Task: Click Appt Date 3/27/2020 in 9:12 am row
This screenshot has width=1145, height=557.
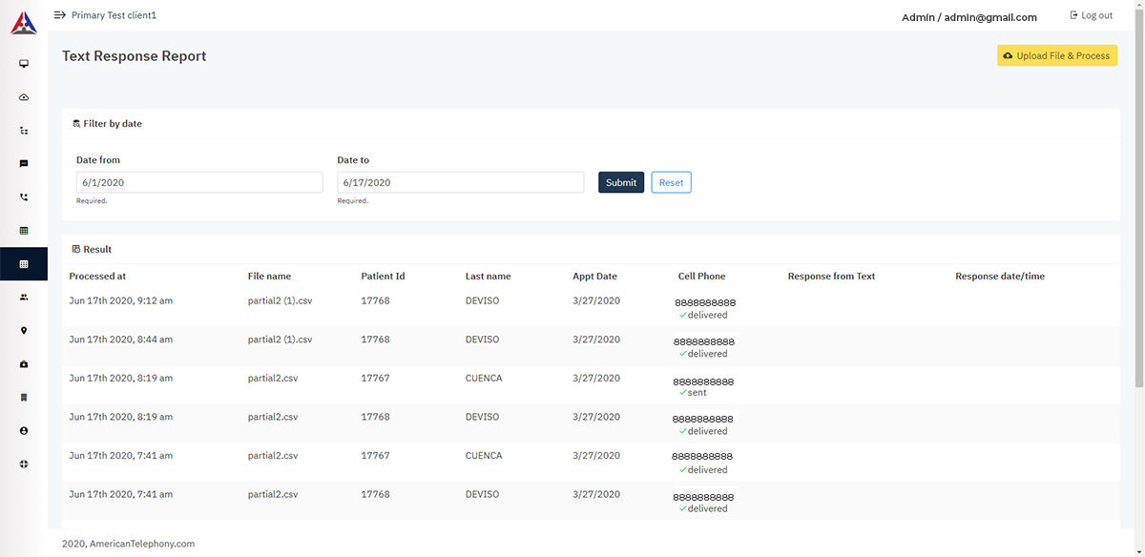Action: pos(596,300)
